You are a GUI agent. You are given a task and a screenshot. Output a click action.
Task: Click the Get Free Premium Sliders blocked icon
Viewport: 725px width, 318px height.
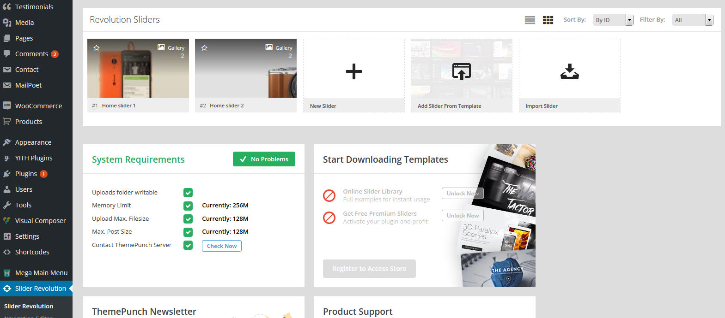click(x=329, y=218)
